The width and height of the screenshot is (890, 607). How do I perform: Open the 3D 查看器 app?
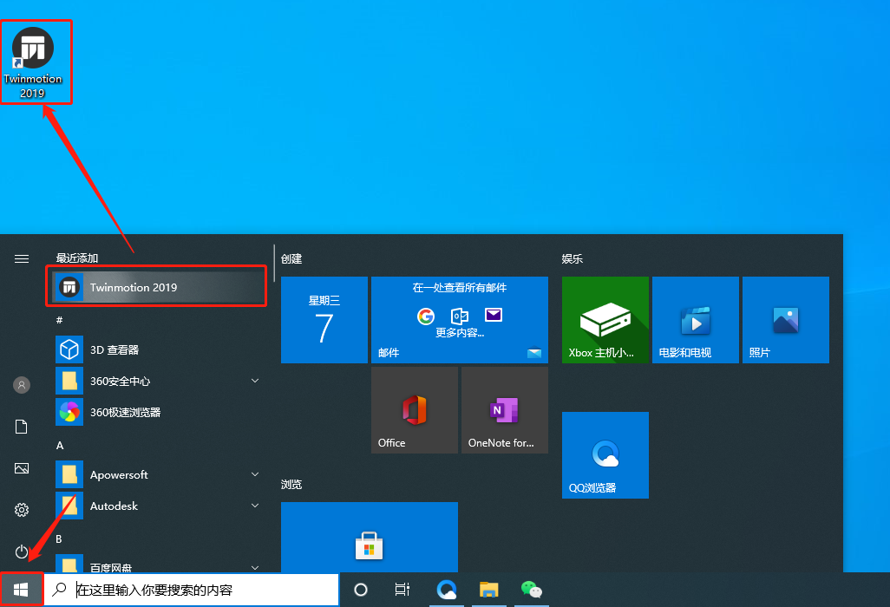pyautogui.click(x=156, y=349)
